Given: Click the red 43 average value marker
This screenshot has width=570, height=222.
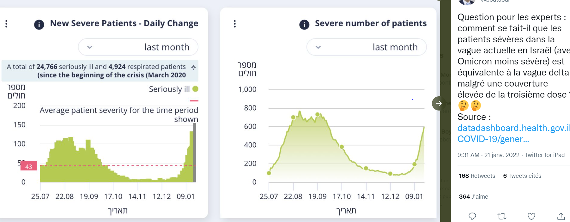Looking at the screenshot, I should coord(29,166).
